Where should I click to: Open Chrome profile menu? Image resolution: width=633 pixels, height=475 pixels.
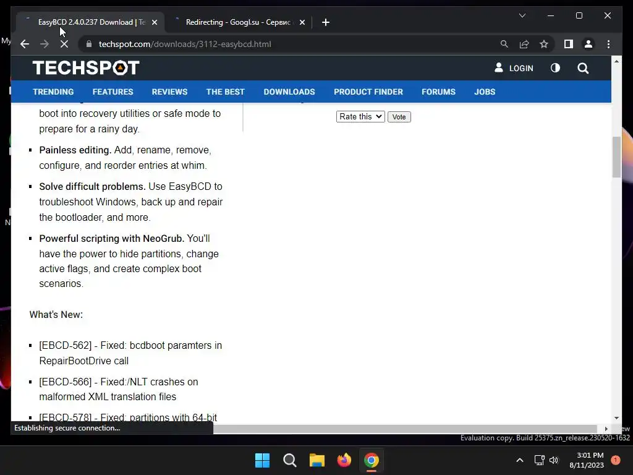click(x=588, y=44)
